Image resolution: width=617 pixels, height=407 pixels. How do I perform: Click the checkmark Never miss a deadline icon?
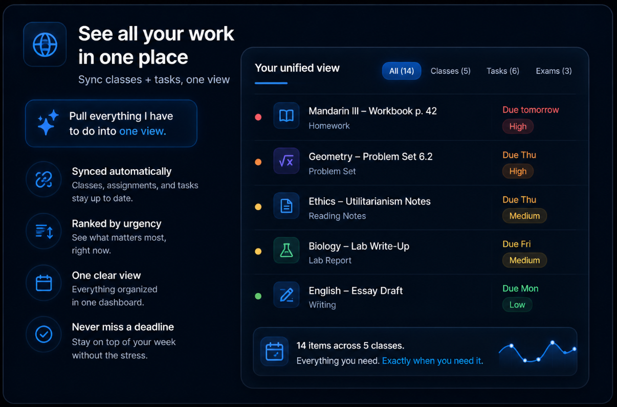tap(43, 334)
